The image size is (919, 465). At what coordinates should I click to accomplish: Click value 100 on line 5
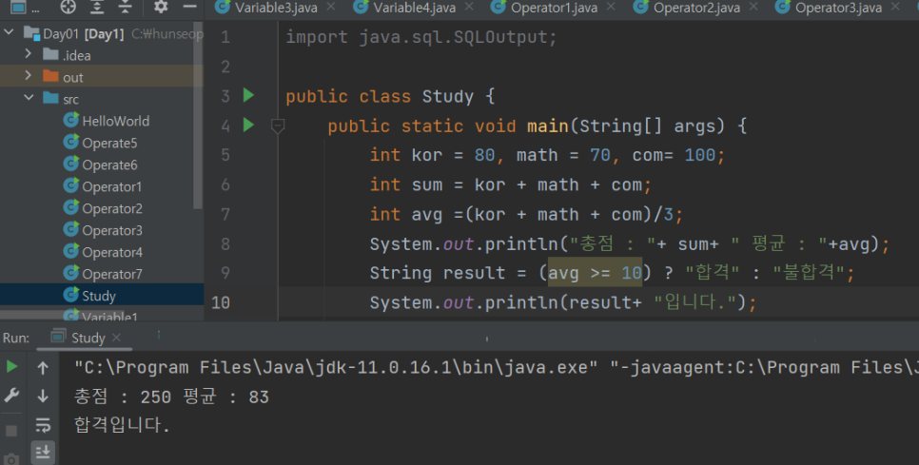[x=700, y=155]
